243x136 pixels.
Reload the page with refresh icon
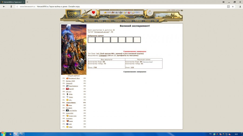click(17, 6)
